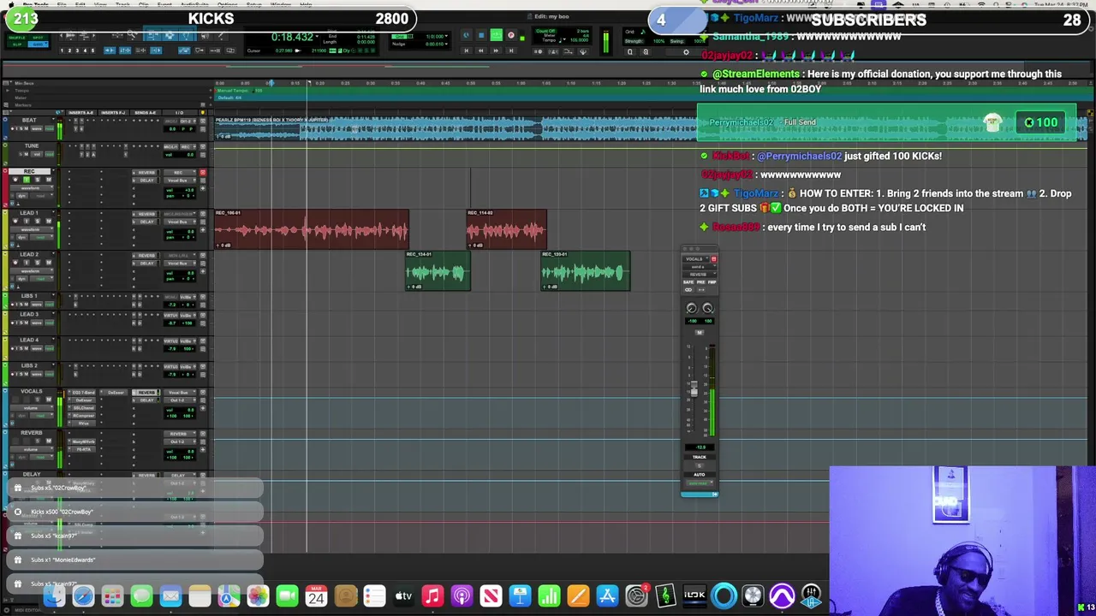Viewport: 1096px width, 616px height.
Task: Open the AudioSuite menu
Action: (194, 4)
